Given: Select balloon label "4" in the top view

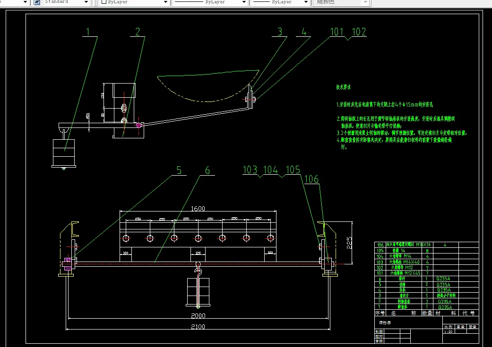Looking at the screenshot, I should [x=304, y=32].
